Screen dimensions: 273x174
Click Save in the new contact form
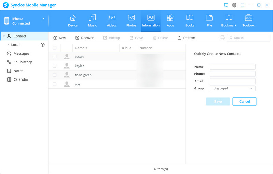coord(218,101)
